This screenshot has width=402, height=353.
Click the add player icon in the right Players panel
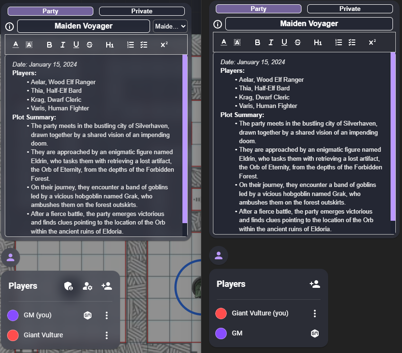[x=314, y=284]
